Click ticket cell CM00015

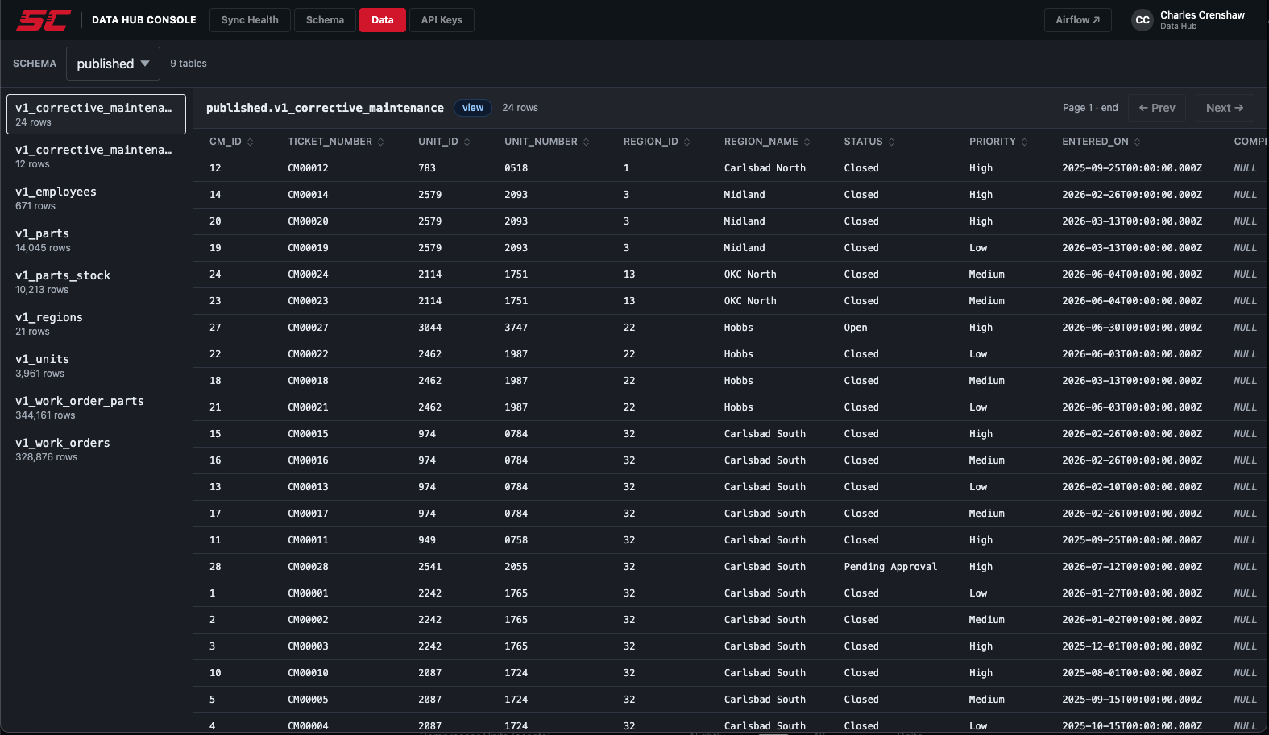point(308,434)
